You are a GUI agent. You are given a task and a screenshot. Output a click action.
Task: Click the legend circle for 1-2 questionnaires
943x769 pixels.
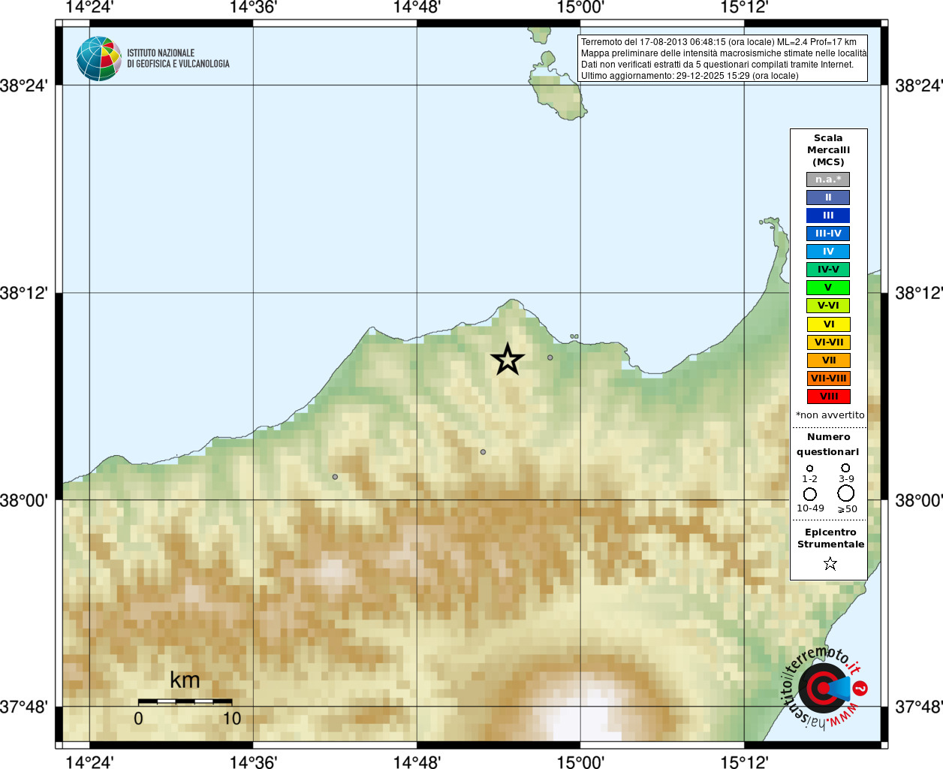point(809,468)
